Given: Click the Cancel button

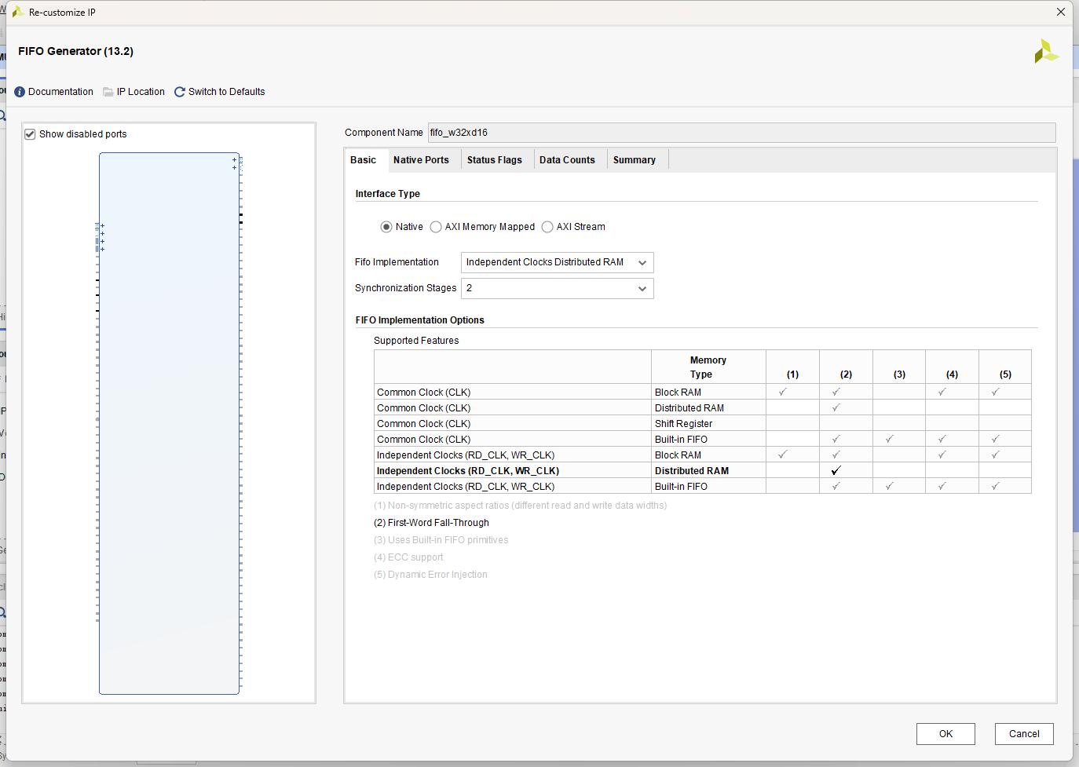Looking at the screenshot, I should (x=1023, y=734).
